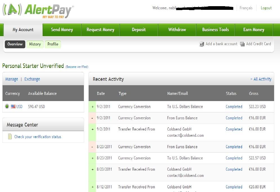This screenshot has width=280, height=192.
Task: Click the Type column header
Action: 122,93
